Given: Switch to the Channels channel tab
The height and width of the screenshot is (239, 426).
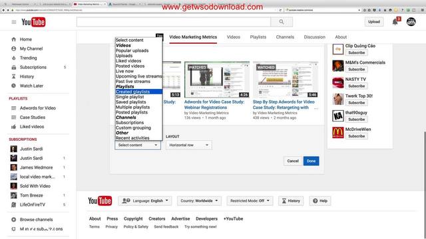Looking at the screenshot, I should 285,37.
